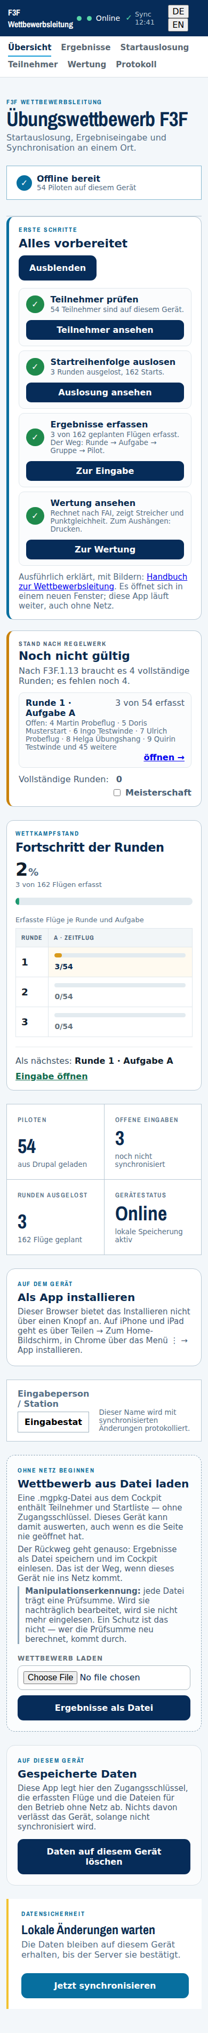This screenshot has width=208, height=2033.
Task: Click the green check beside Startreihenfolge auslosen
Action: (35, 366)
